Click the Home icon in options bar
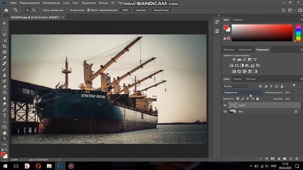The height and width of the screenshot is (170, 303). (6, 10)
